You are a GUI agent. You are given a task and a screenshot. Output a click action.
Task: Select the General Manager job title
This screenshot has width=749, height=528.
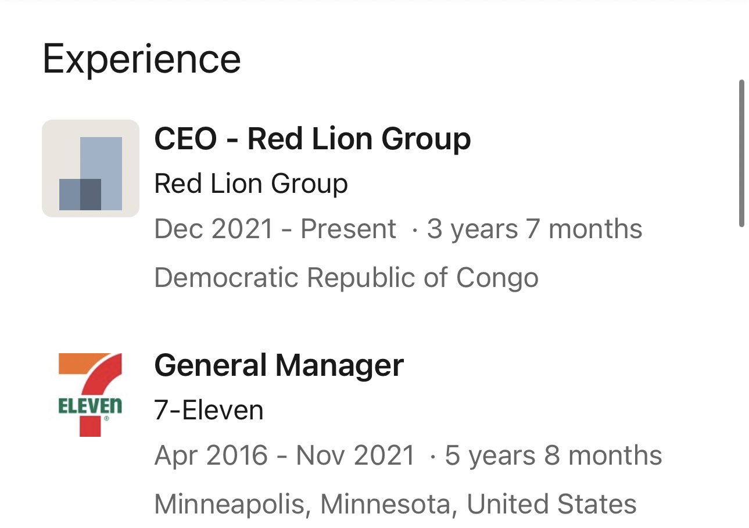point(279,365)
